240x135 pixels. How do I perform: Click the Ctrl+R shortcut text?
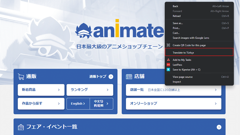225,16
